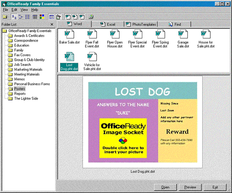Select Flyer Fall Event.dot template

click(x=92, y=39)
